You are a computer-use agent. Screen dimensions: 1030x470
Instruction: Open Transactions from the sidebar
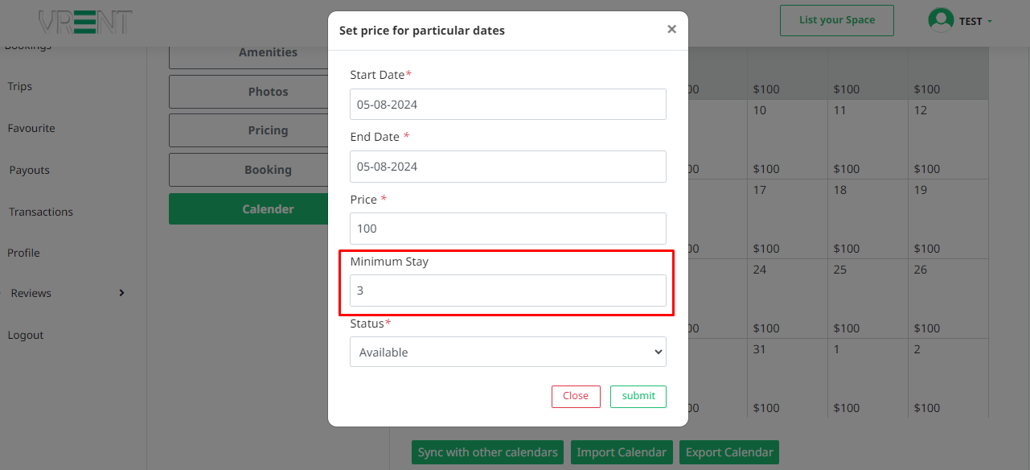(x=41, y=212)
